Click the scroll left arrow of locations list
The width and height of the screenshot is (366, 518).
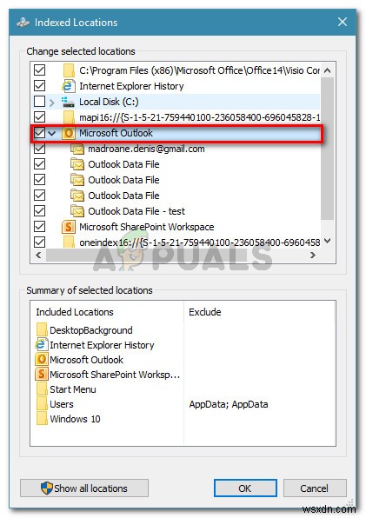[38, 255]
